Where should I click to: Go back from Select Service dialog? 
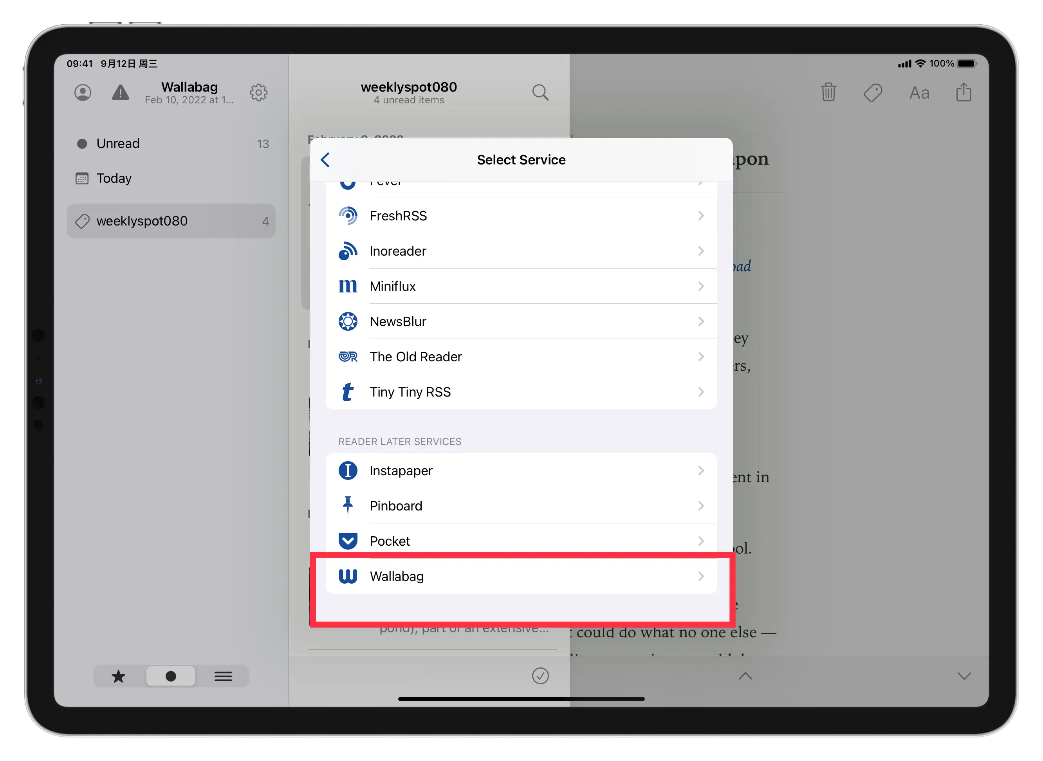(325, 160)
